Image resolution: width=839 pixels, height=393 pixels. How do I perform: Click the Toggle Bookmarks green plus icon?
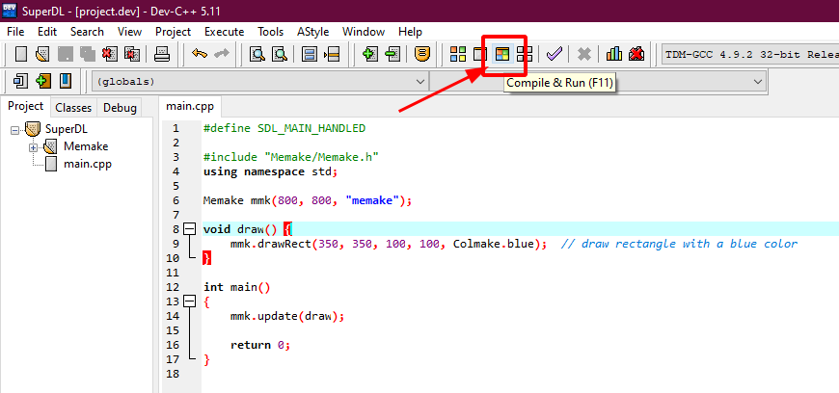point(42,82)
